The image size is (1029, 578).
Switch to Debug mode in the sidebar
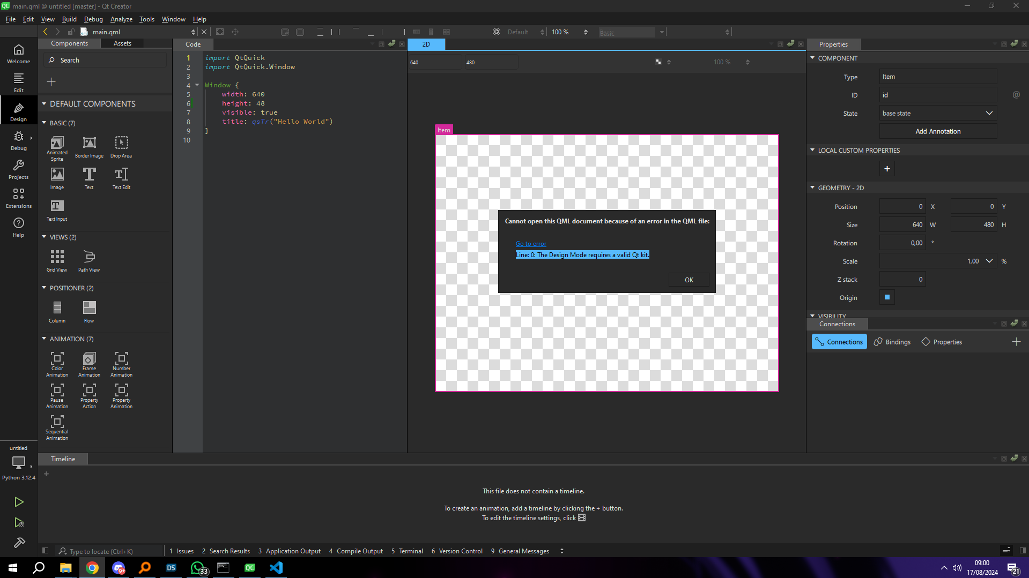pos(18,140)
